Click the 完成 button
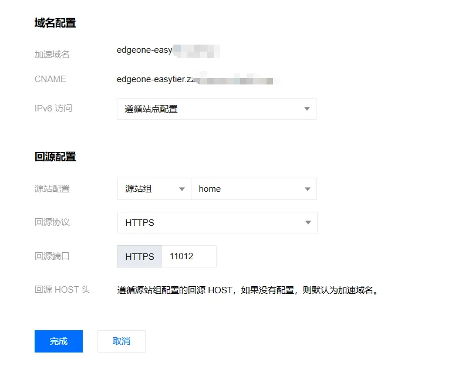This screenshot has height=366, width=455. tap(59, 341)
